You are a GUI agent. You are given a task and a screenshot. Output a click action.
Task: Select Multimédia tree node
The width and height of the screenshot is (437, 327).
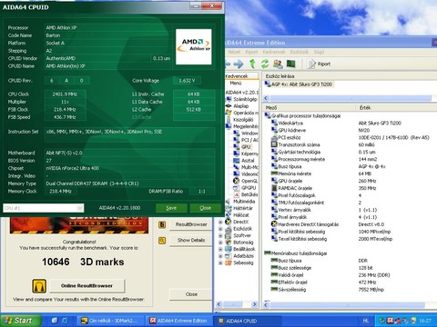click(244, 202)
